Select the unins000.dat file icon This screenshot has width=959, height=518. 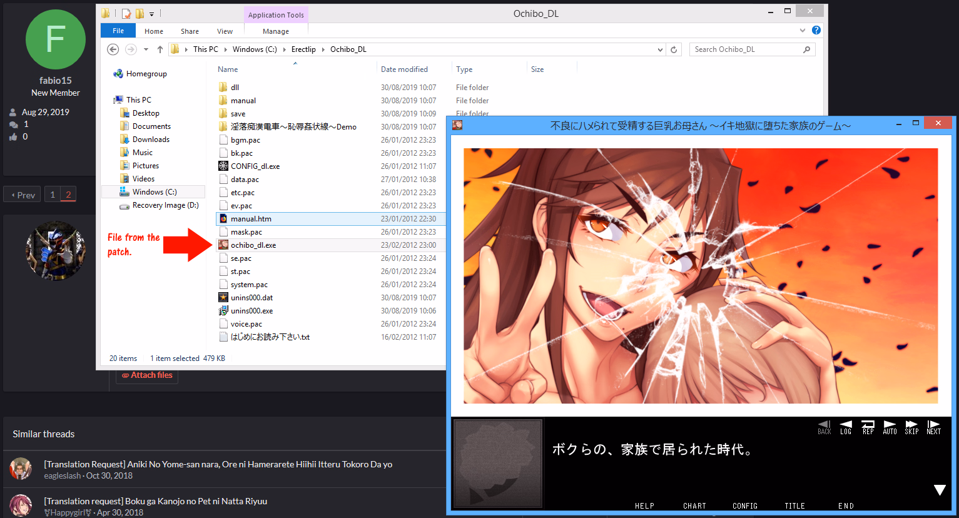(x=223, y=297)
